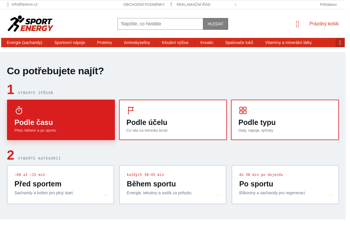Select the Podle účelu option

pos(173,120)
